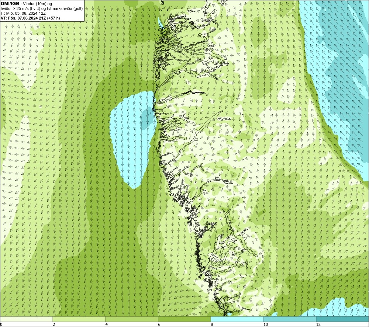Click the 10–12 m/s teal legend swatch
The width and height of the screenshot is (369, 327).
click(290, 319)
